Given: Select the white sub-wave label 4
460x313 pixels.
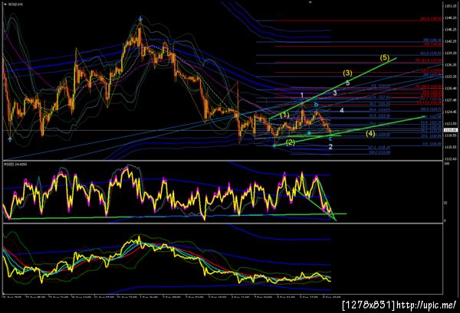Looking at the screenshot, I should click(x=341, y=110).
